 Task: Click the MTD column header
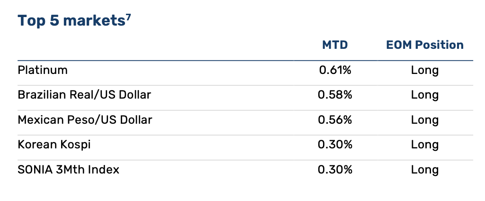(335, 46)
